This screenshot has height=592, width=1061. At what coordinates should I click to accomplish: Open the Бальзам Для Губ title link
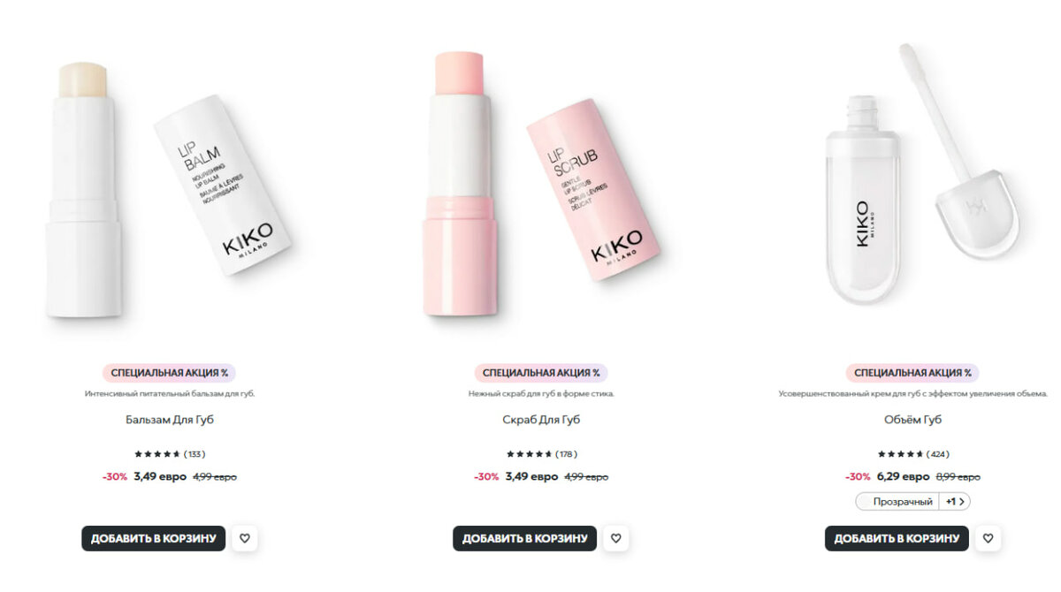(170, 420)
